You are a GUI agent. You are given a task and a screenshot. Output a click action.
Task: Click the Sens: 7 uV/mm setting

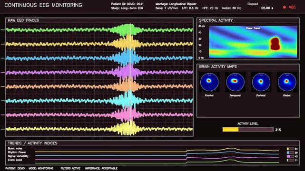[167, 8]
